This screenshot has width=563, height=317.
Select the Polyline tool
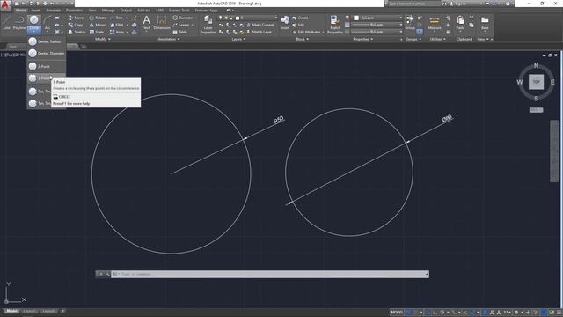coord(19,22)
